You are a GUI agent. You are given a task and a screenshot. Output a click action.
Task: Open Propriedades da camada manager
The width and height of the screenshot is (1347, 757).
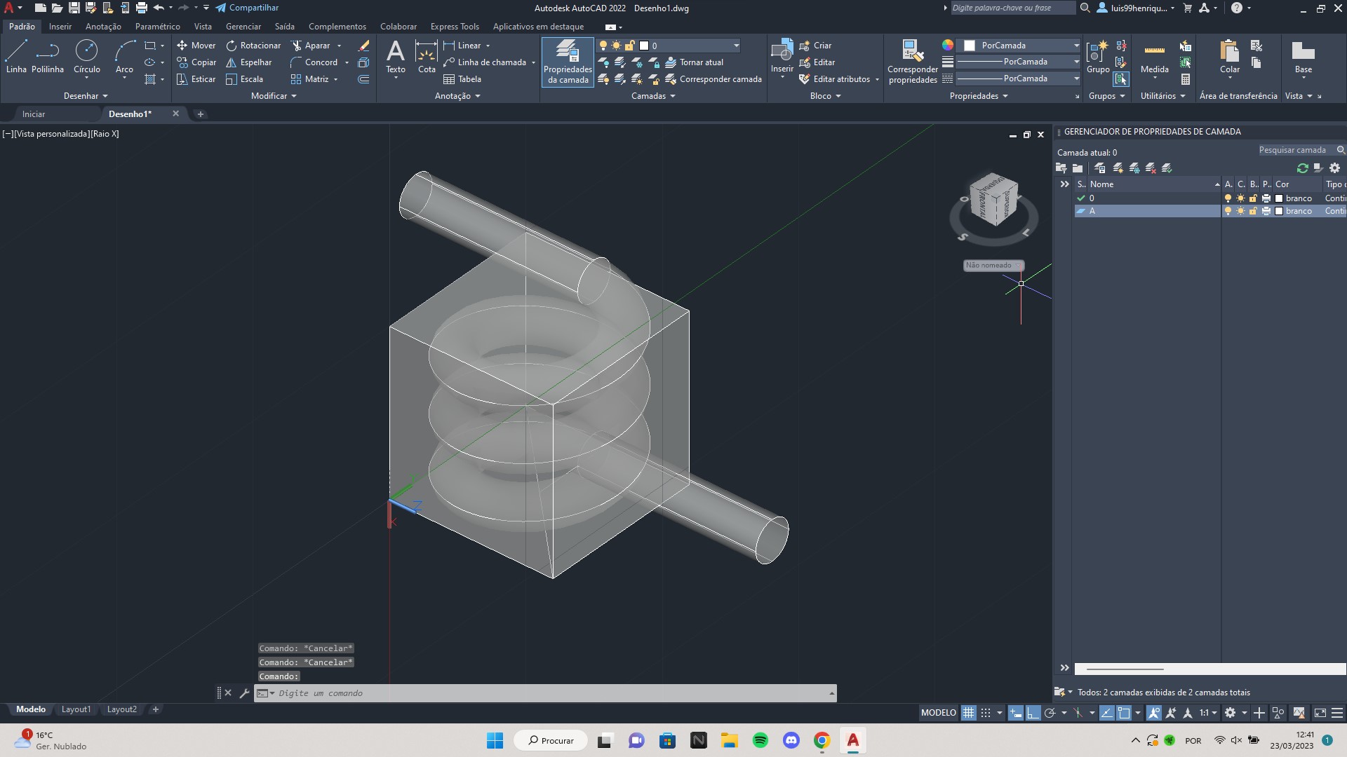(568, 62)
